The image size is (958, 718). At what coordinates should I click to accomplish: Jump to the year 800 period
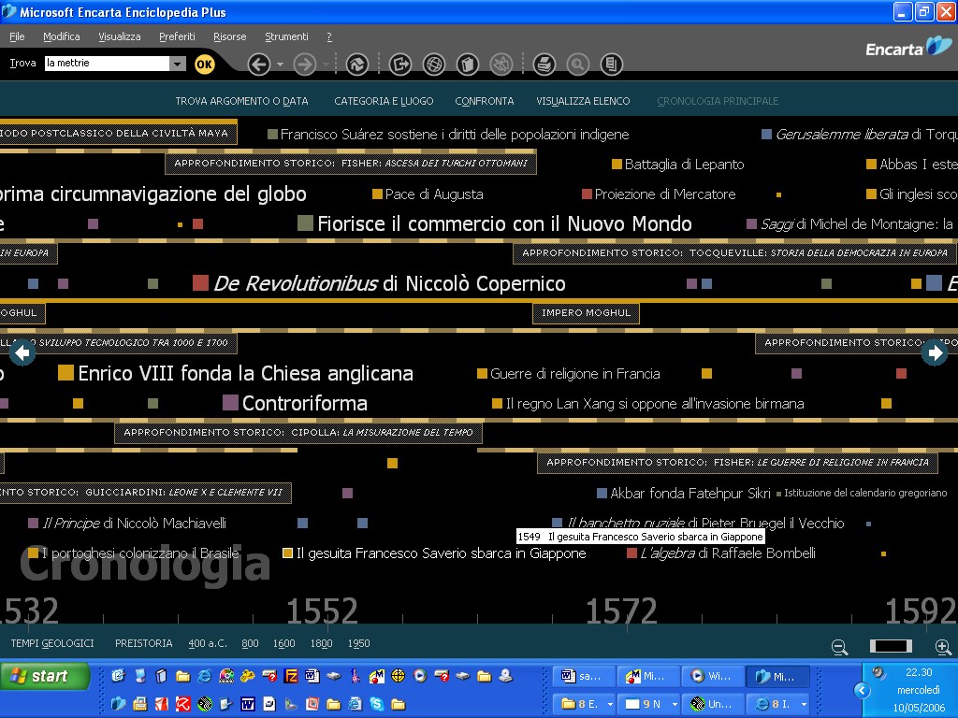(x=250, y=643)
